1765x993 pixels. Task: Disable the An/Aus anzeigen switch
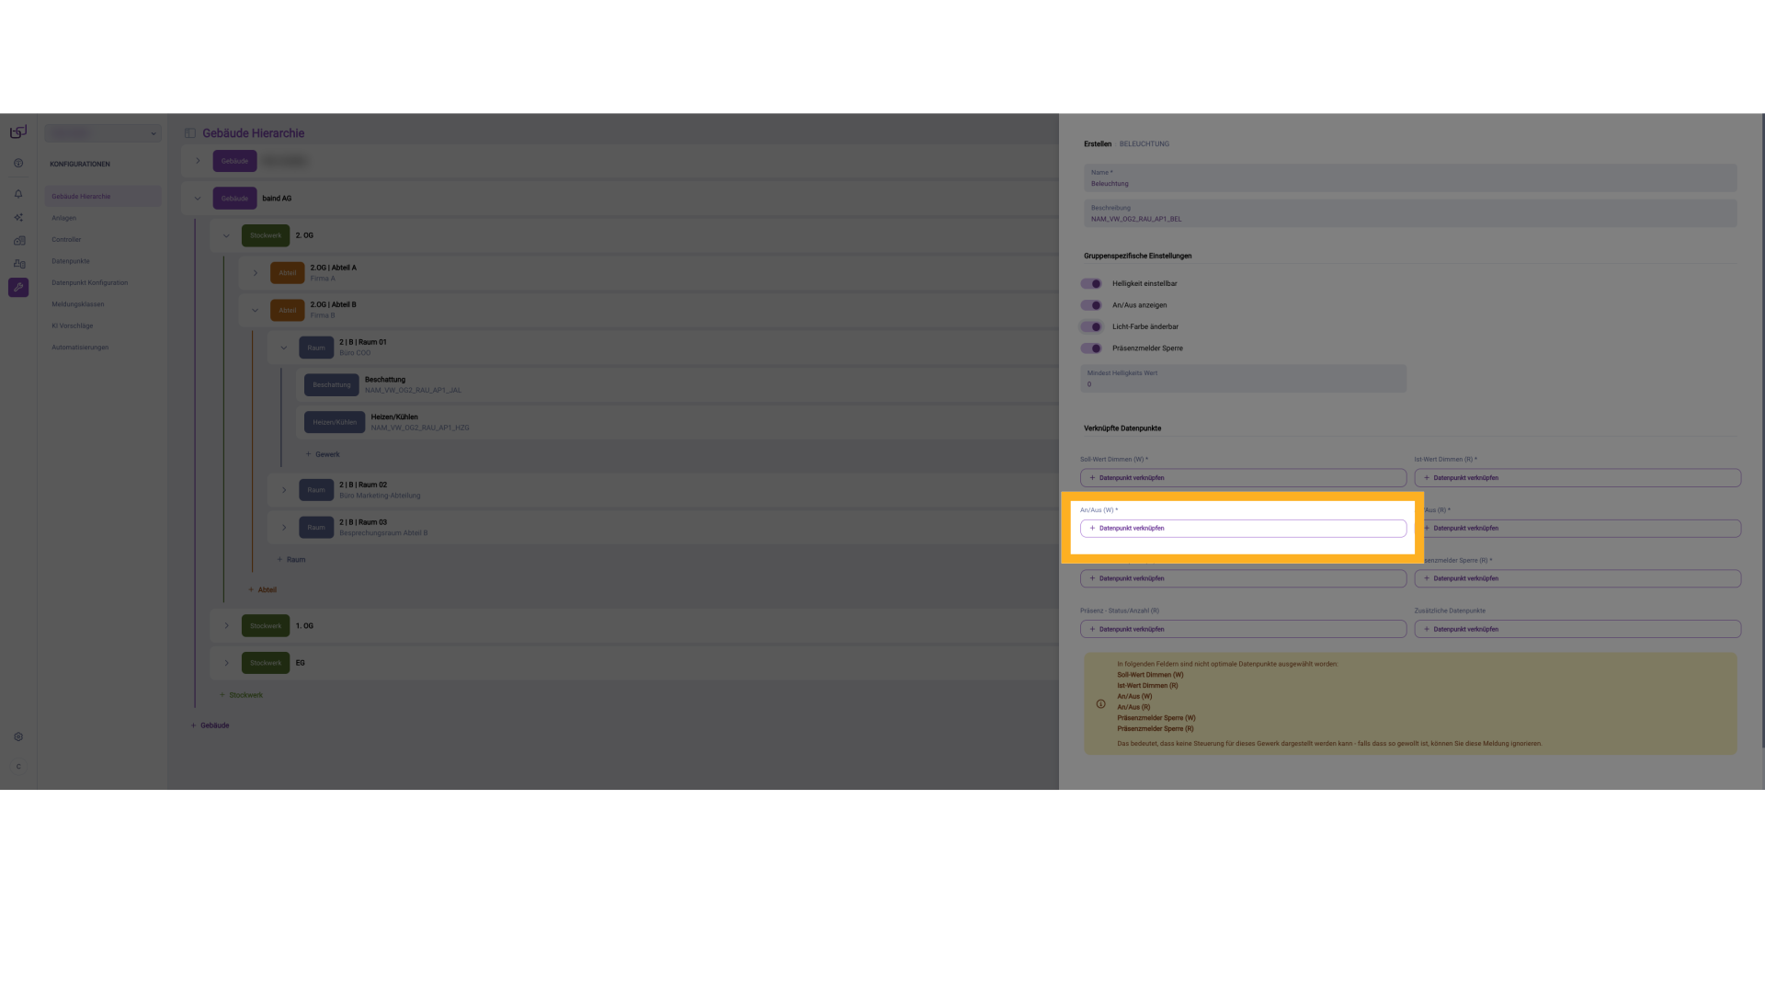1091,305
